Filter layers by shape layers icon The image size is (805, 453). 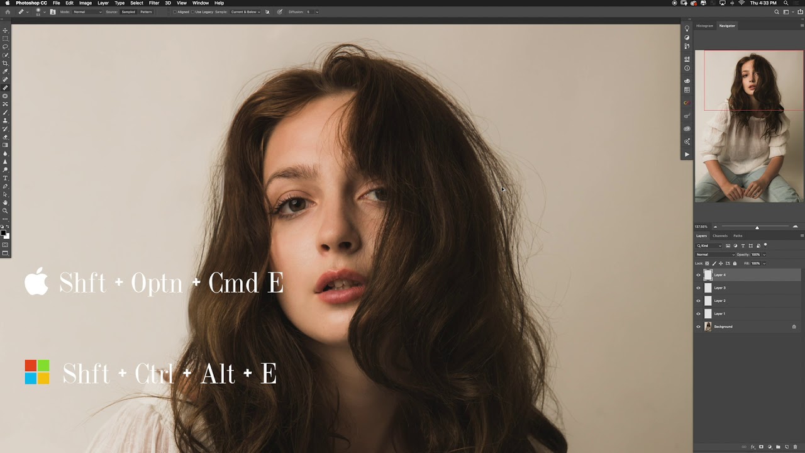point(751,245)
